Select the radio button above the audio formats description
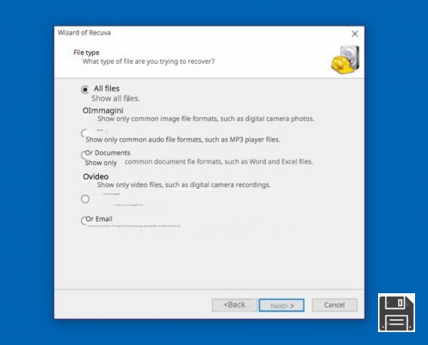 [84, 133]
